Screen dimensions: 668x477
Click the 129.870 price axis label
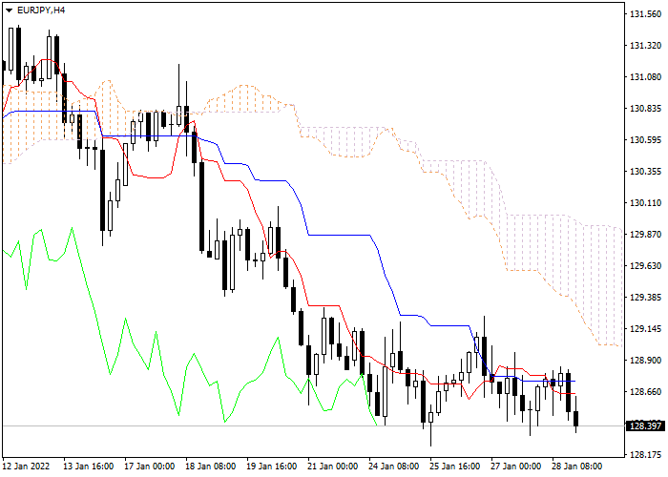point(645,235)
